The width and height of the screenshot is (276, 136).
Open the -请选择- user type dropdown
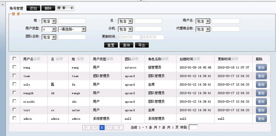(72, 29)
